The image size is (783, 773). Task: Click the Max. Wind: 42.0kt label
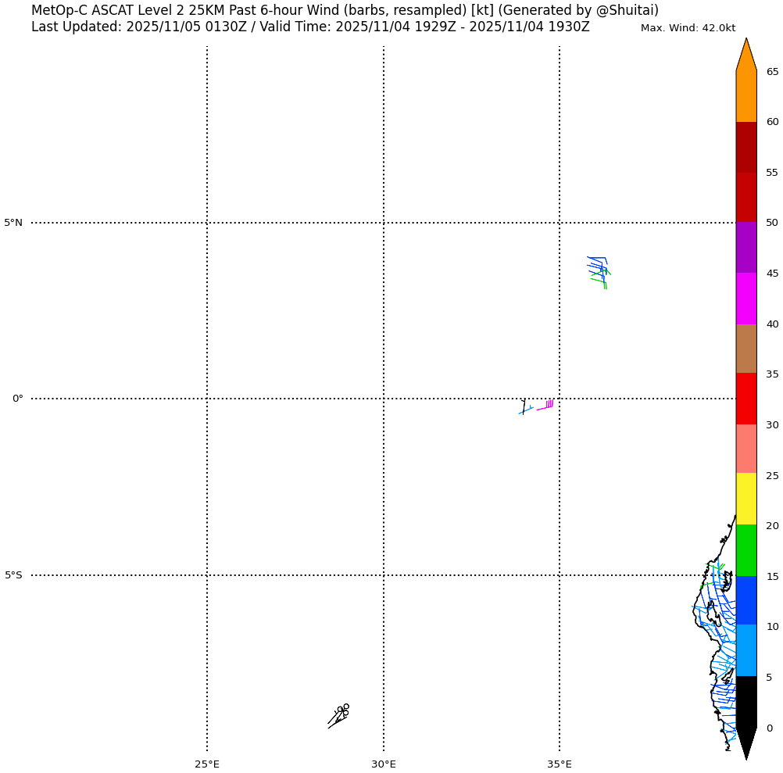[688, 28]
